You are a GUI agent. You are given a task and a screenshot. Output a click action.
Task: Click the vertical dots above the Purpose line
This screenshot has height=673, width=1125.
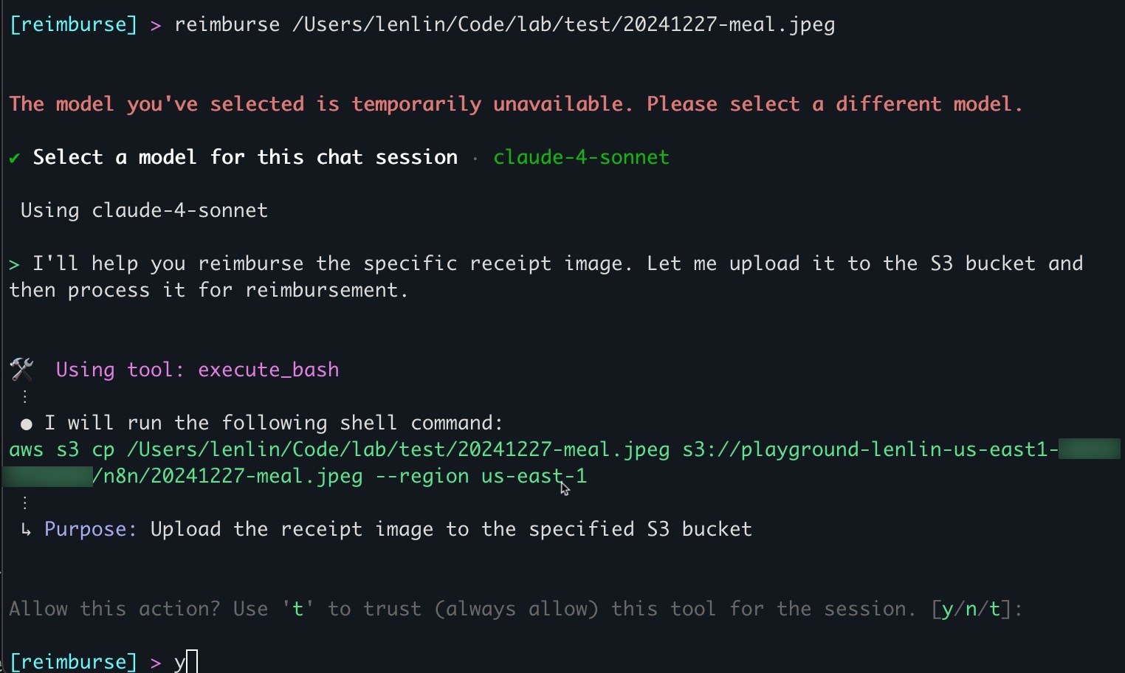pos(25,503)
